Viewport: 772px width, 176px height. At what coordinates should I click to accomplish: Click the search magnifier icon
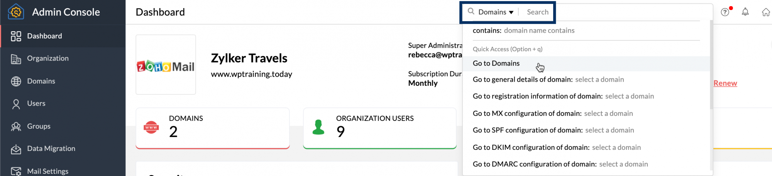[x=471, y=12]
